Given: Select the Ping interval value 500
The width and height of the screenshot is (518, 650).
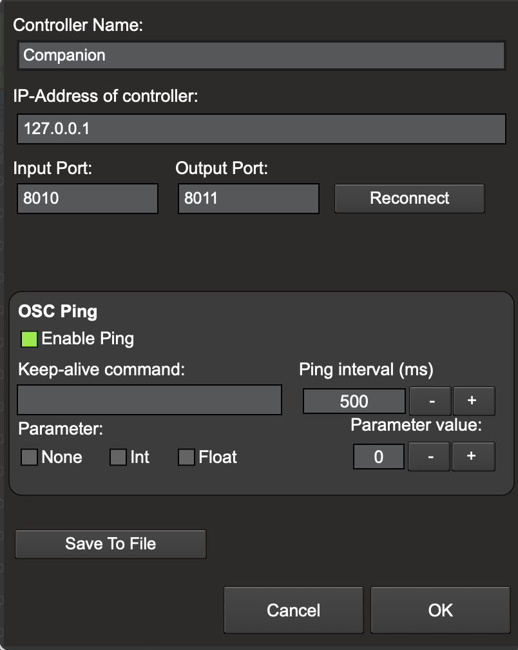Looking at the screenshot, I should point(354,400).
